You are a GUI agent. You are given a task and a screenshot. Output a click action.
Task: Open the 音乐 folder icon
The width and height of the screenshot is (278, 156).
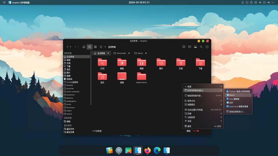(x=102, y=78)
